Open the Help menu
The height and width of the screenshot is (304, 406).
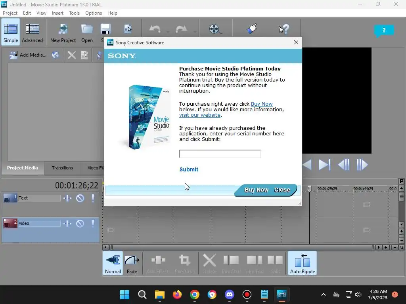(112, 13)
